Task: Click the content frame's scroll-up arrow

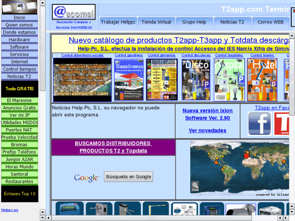Action: [292, 35]
